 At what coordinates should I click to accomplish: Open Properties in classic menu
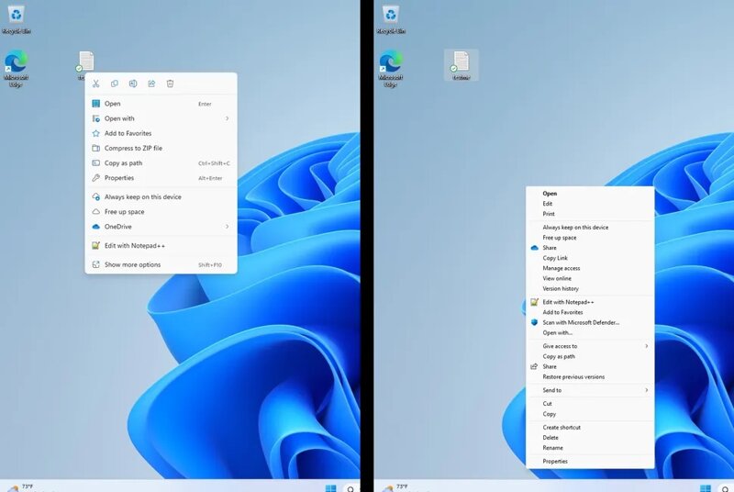590,461
